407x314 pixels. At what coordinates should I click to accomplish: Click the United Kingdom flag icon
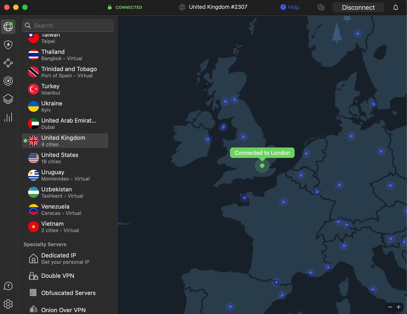(x=33, y=141)
